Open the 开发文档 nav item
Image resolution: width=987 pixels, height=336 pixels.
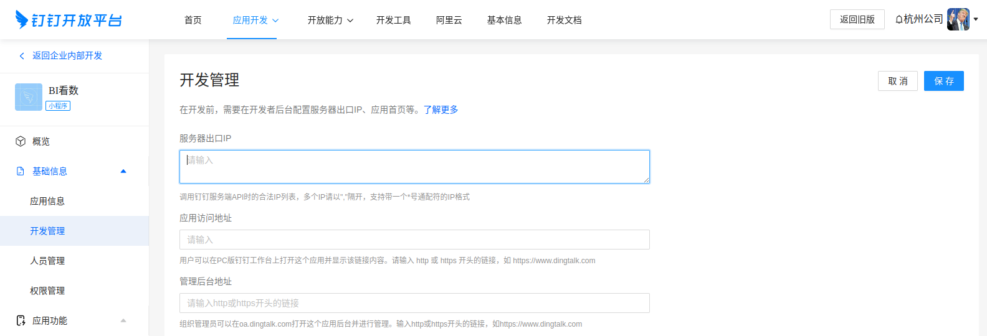click(564, 20)
